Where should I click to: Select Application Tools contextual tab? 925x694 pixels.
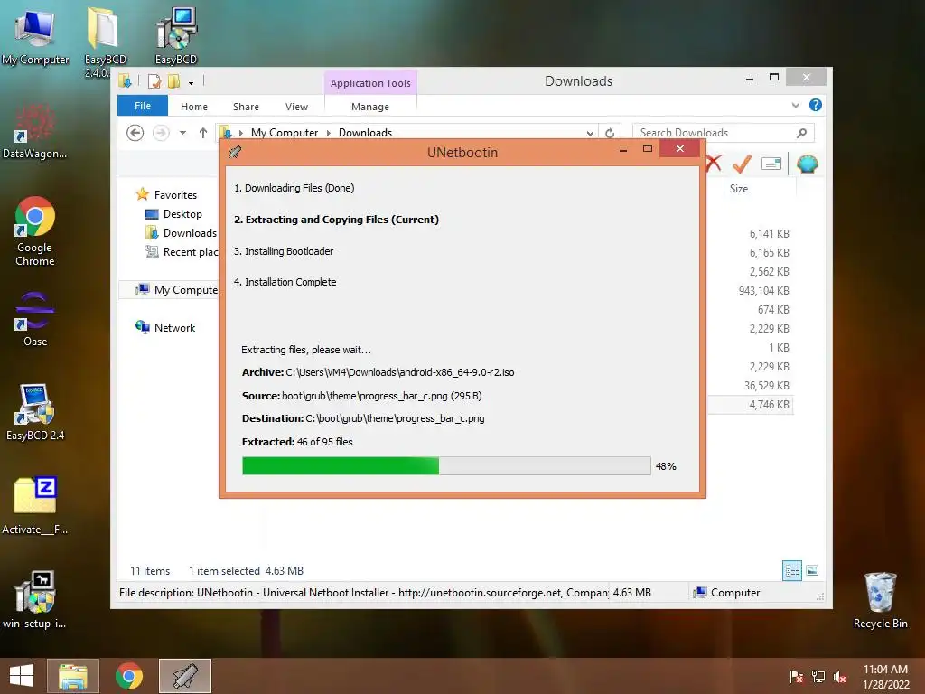[370, 82]
